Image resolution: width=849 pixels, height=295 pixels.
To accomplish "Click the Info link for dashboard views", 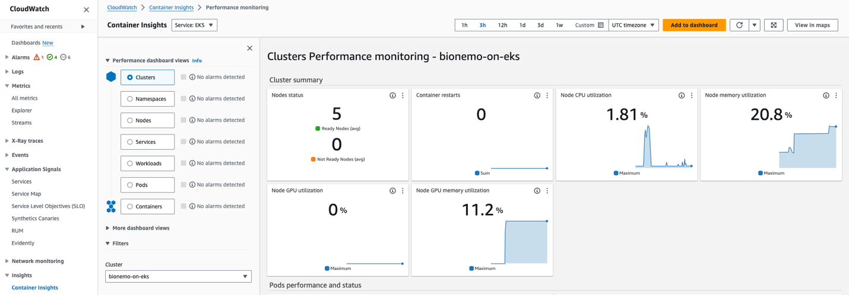I will pyautogui.click(x=197, y=61).
